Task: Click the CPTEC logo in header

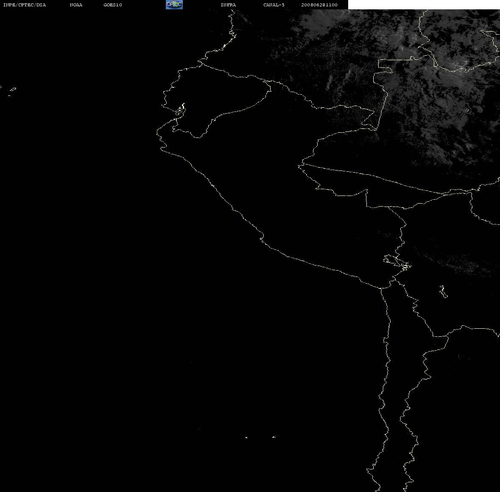Action: [174, 5]
